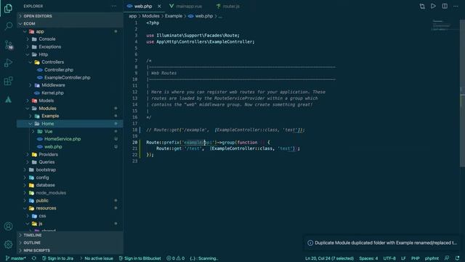Screen dimensions: 465x262
Task: Open the Atlassian view icon in activity bar
Action: coord(8,100)
